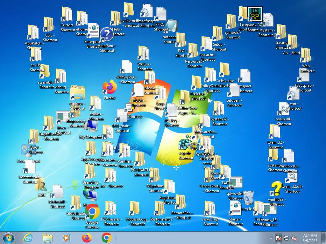Open the rescache shortcut folder
The height and width of the screenshot is (244, 326).
coord(206,44)
